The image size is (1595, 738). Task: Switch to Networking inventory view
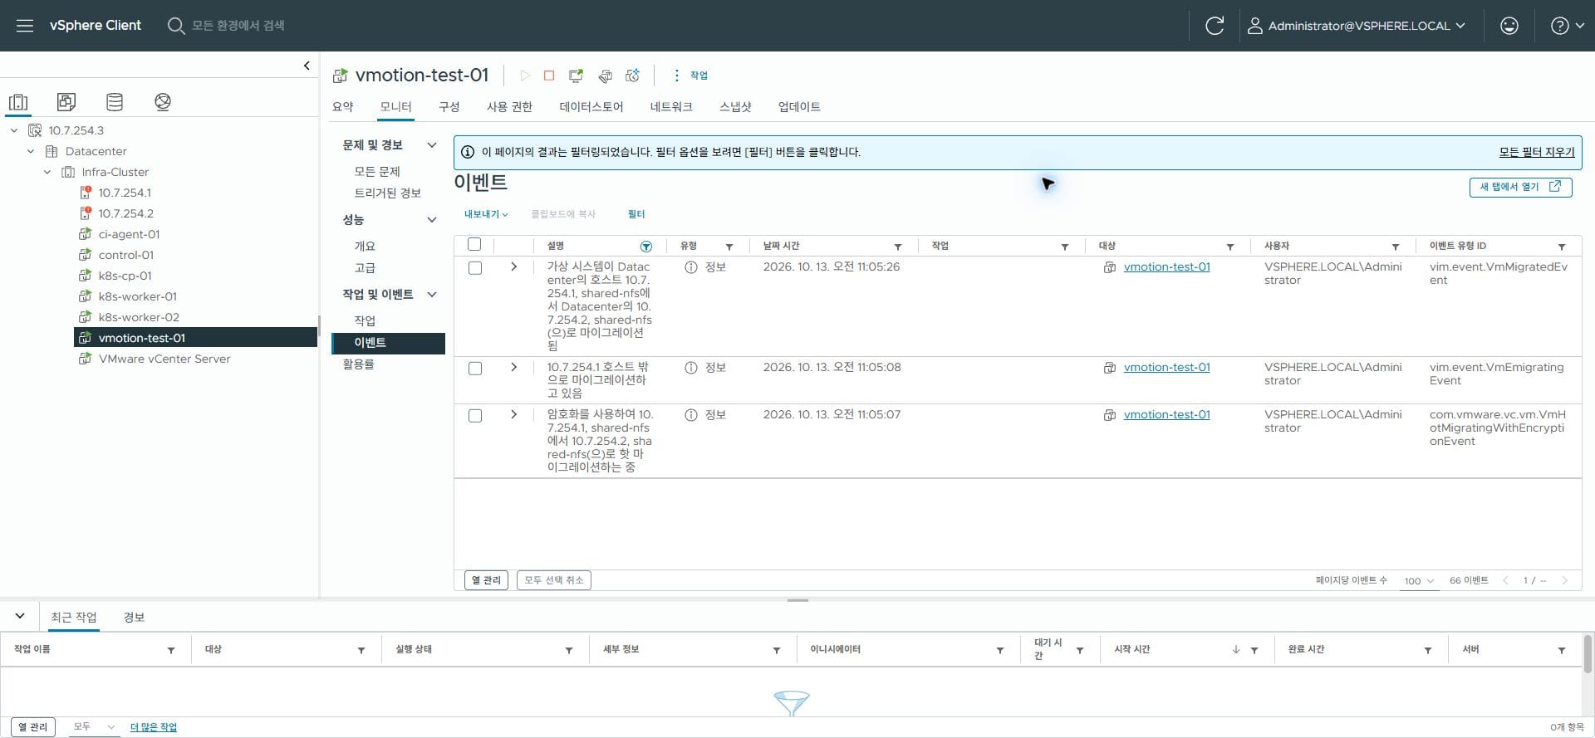163,102
